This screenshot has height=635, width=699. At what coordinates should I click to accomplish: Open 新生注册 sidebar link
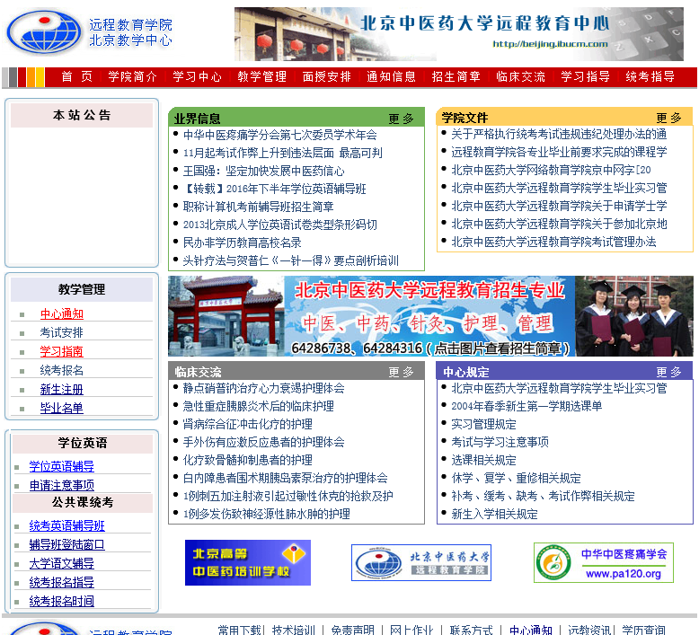coord(61,390)
